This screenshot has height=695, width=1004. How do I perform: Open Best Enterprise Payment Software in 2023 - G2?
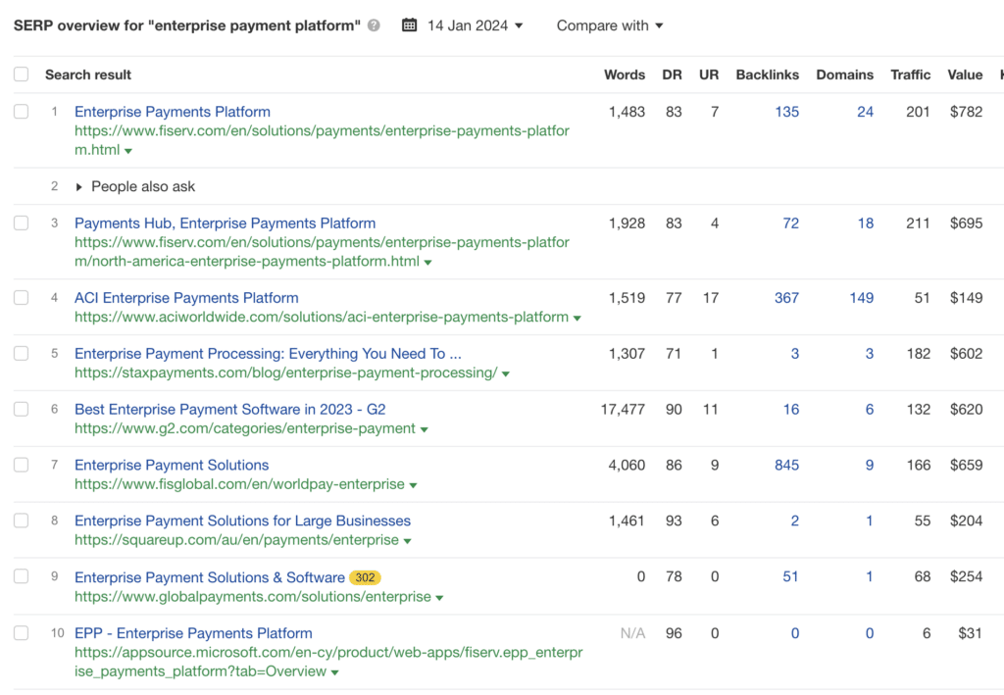(229, 409)
